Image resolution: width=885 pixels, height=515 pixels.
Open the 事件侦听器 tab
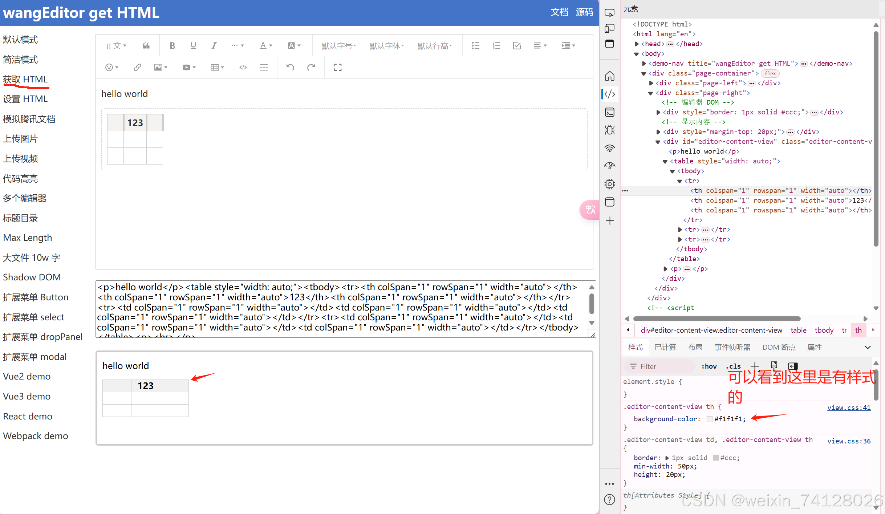732,347
